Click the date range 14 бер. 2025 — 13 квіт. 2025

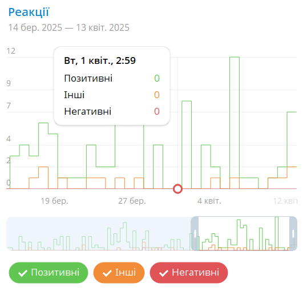[x=68, y=27]
